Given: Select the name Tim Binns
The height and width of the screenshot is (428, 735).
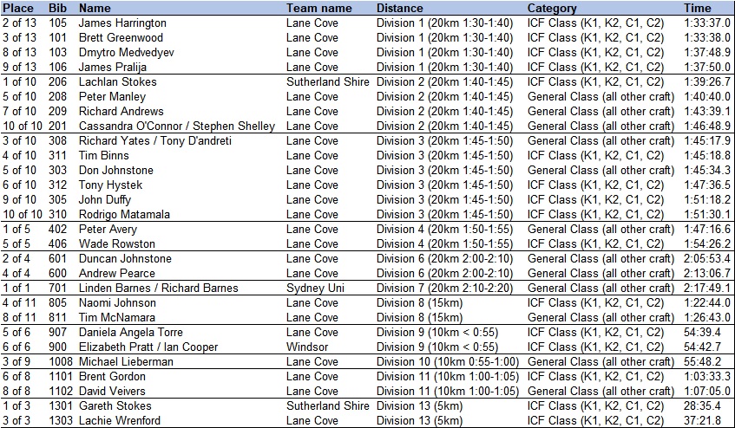Looking at the screenshot, I should click(x=103, y=155).
